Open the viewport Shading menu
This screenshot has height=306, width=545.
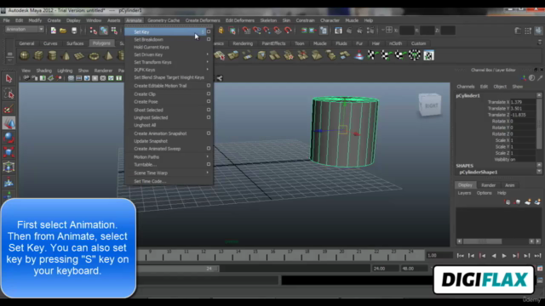[x=43, y=71]
